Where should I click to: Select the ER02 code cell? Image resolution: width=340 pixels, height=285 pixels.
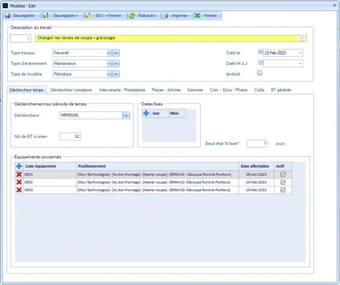50,182
